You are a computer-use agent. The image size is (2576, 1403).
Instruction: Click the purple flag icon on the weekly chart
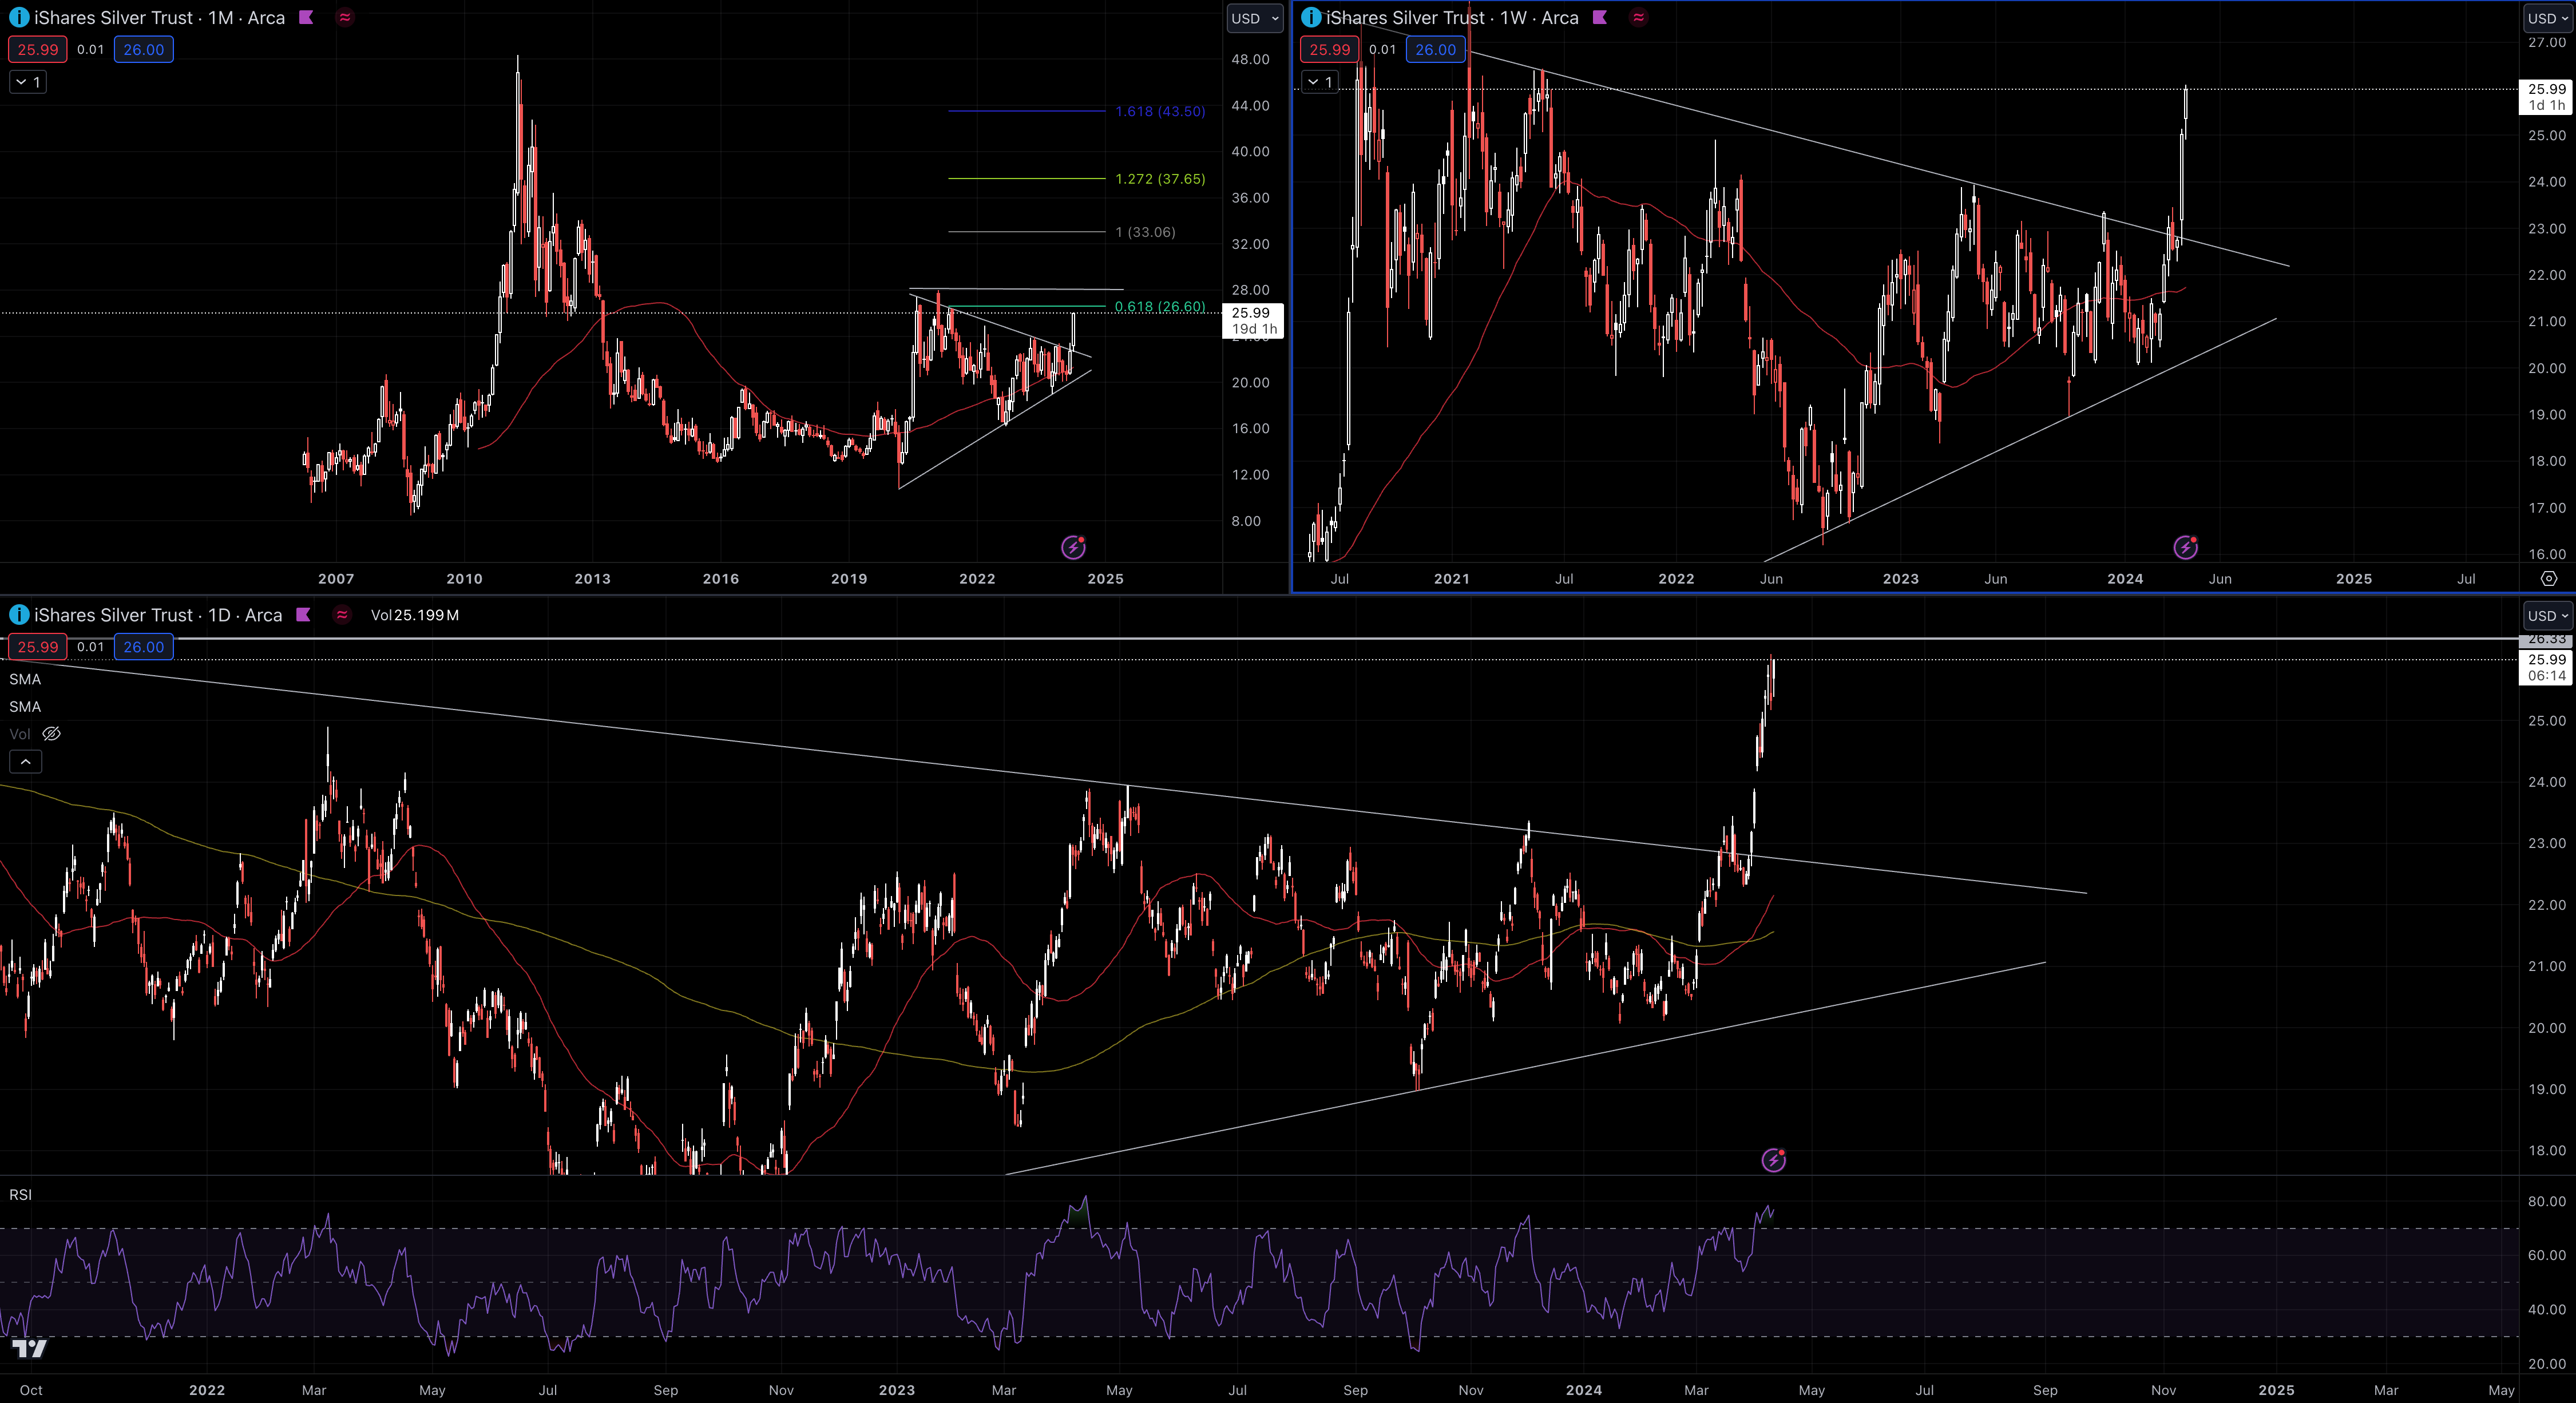(x=1600, y=17)
